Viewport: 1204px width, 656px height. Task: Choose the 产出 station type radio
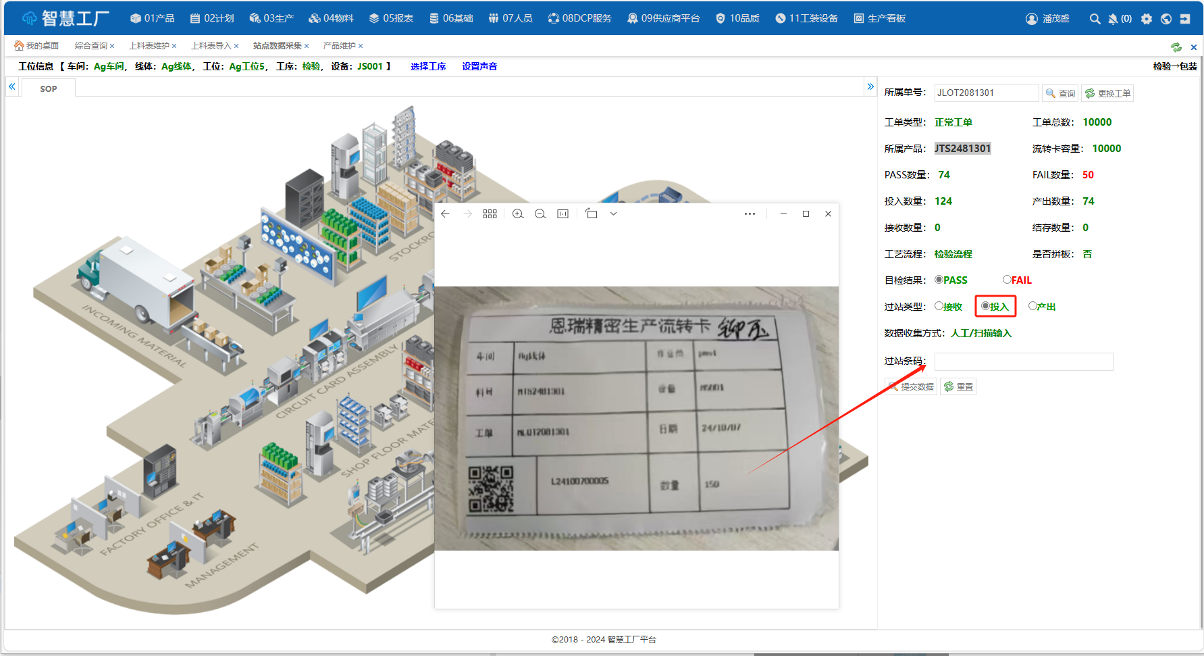pos(1032,306)
